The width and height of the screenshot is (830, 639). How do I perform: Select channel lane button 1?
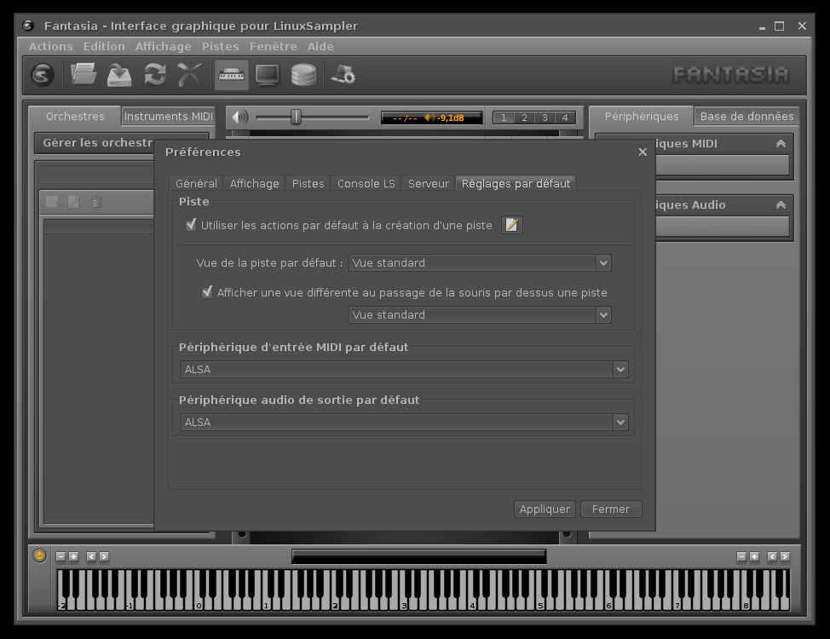coord(504,118)
